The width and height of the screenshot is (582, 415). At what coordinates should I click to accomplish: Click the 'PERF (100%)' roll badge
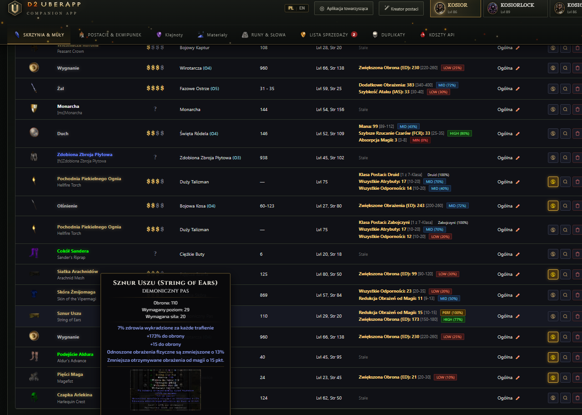coord(452,313)
